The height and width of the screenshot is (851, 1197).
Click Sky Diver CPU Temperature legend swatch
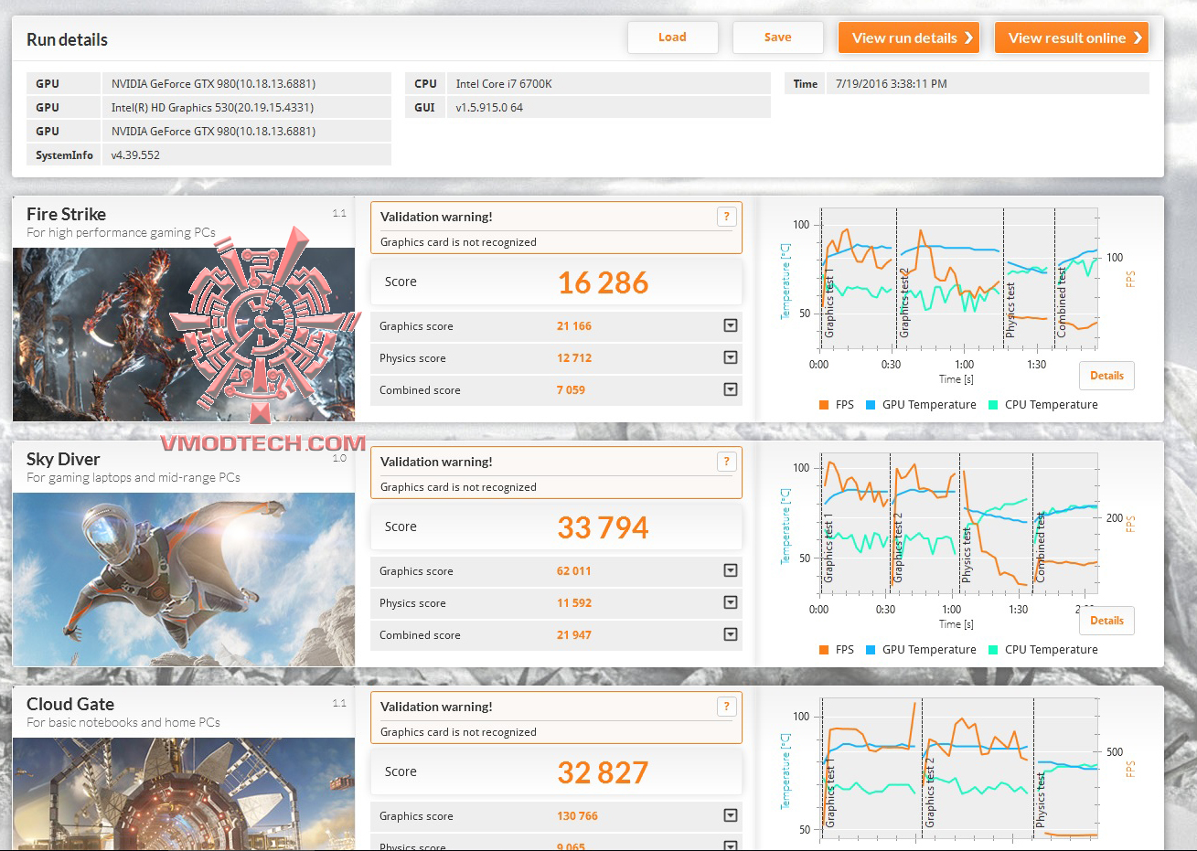[x=993, y=650]
